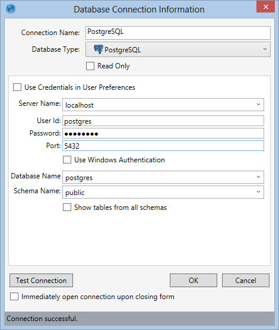
Task: Click the Test Connection button
Action: pos(41,280)
